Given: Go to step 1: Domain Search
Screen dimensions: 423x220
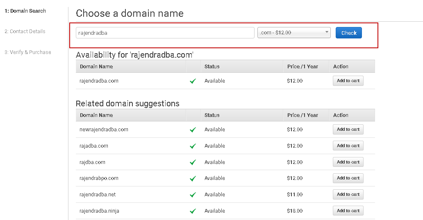Looking at the screenshot, I should point(25,11).
